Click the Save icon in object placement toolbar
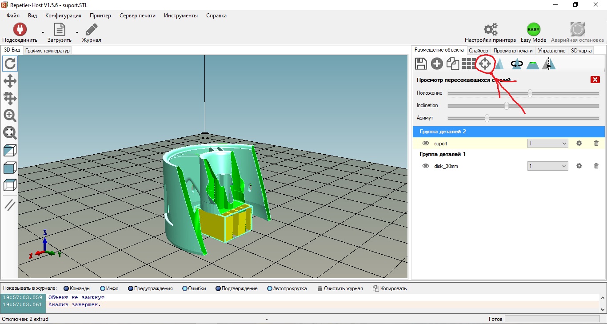 point(421,64)
